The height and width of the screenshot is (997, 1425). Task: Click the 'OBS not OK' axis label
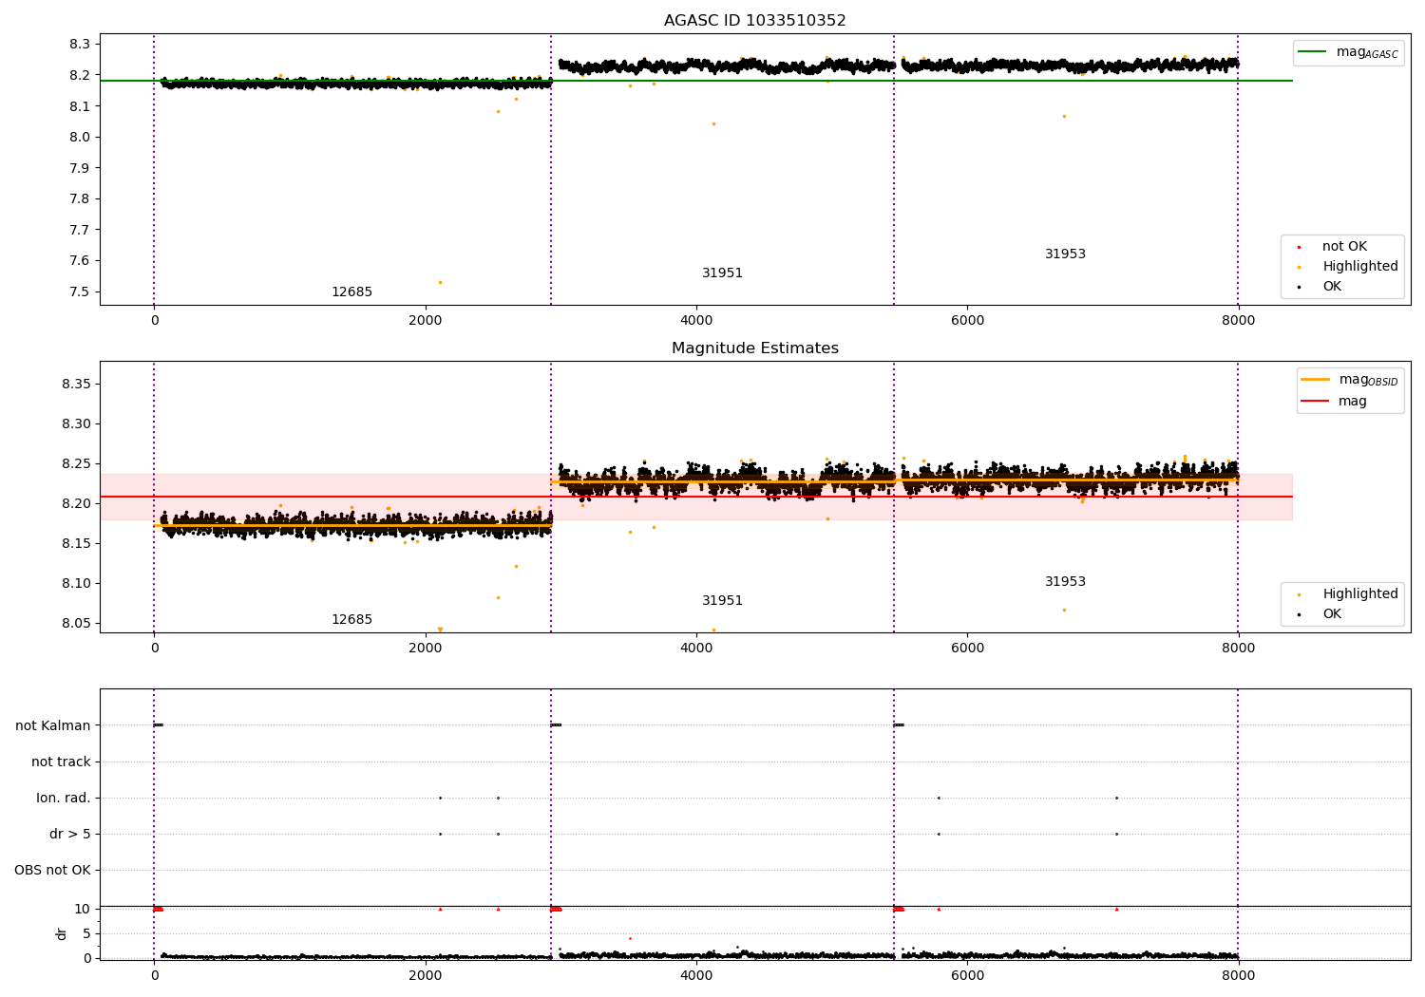52,870
